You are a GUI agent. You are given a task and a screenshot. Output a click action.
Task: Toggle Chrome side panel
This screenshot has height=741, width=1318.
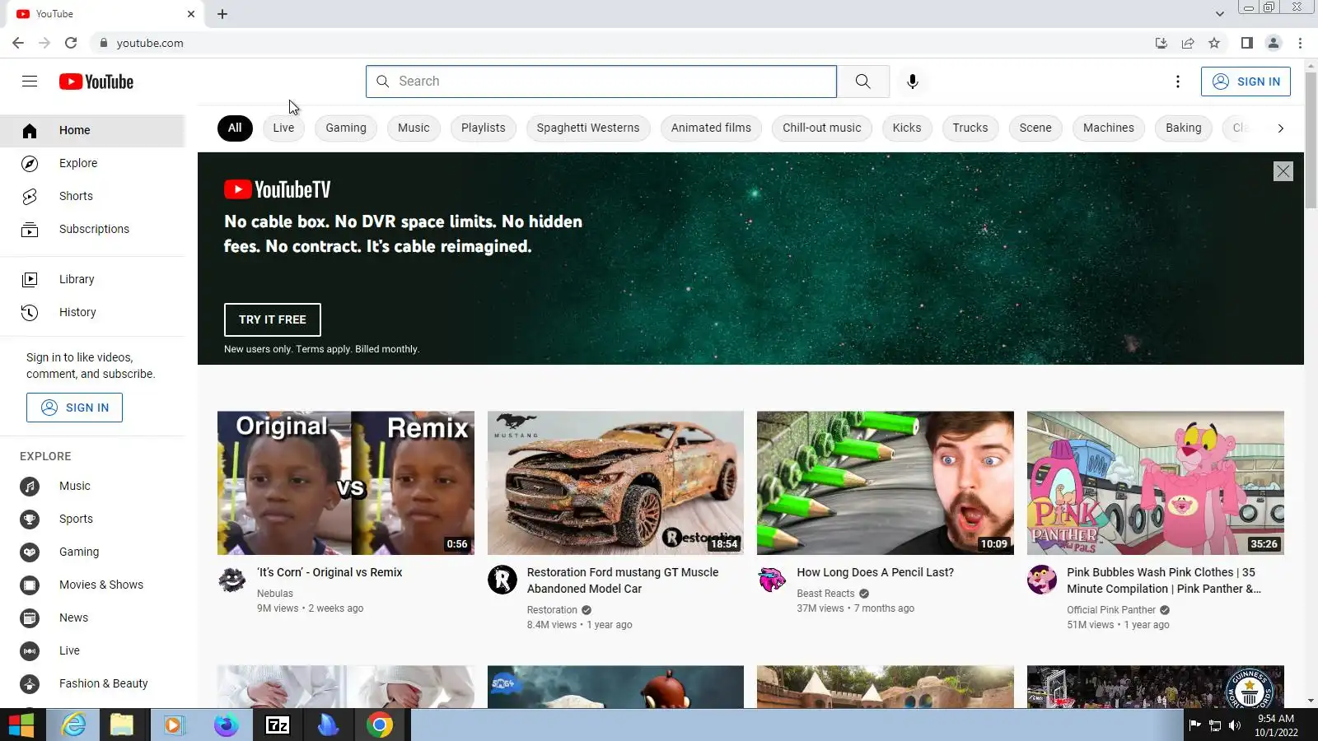(1247, 43)
